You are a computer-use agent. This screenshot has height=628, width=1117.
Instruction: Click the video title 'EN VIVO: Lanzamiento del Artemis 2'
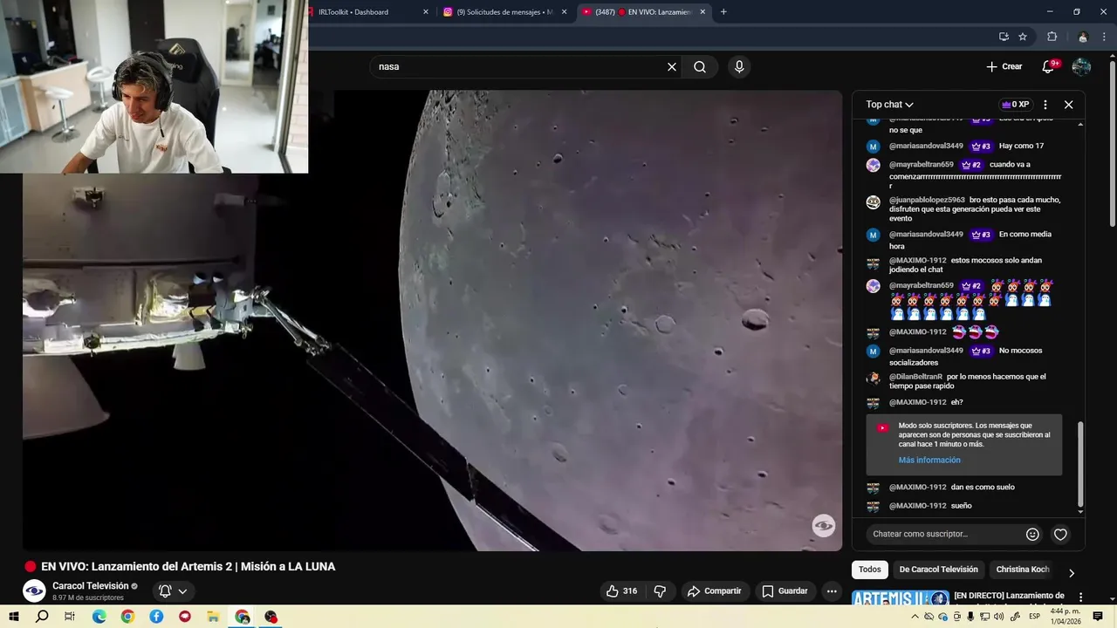point(188,567)
